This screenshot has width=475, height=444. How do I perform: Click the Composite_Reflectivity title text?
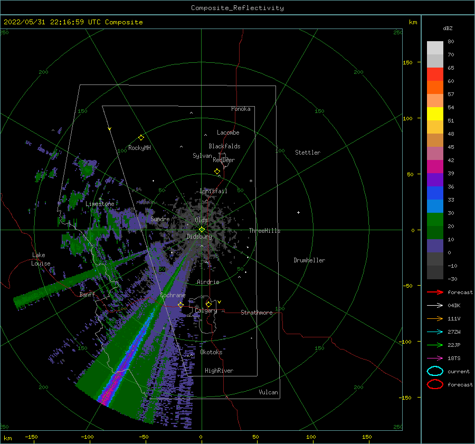pyautogui.click(x=237, y=8)
